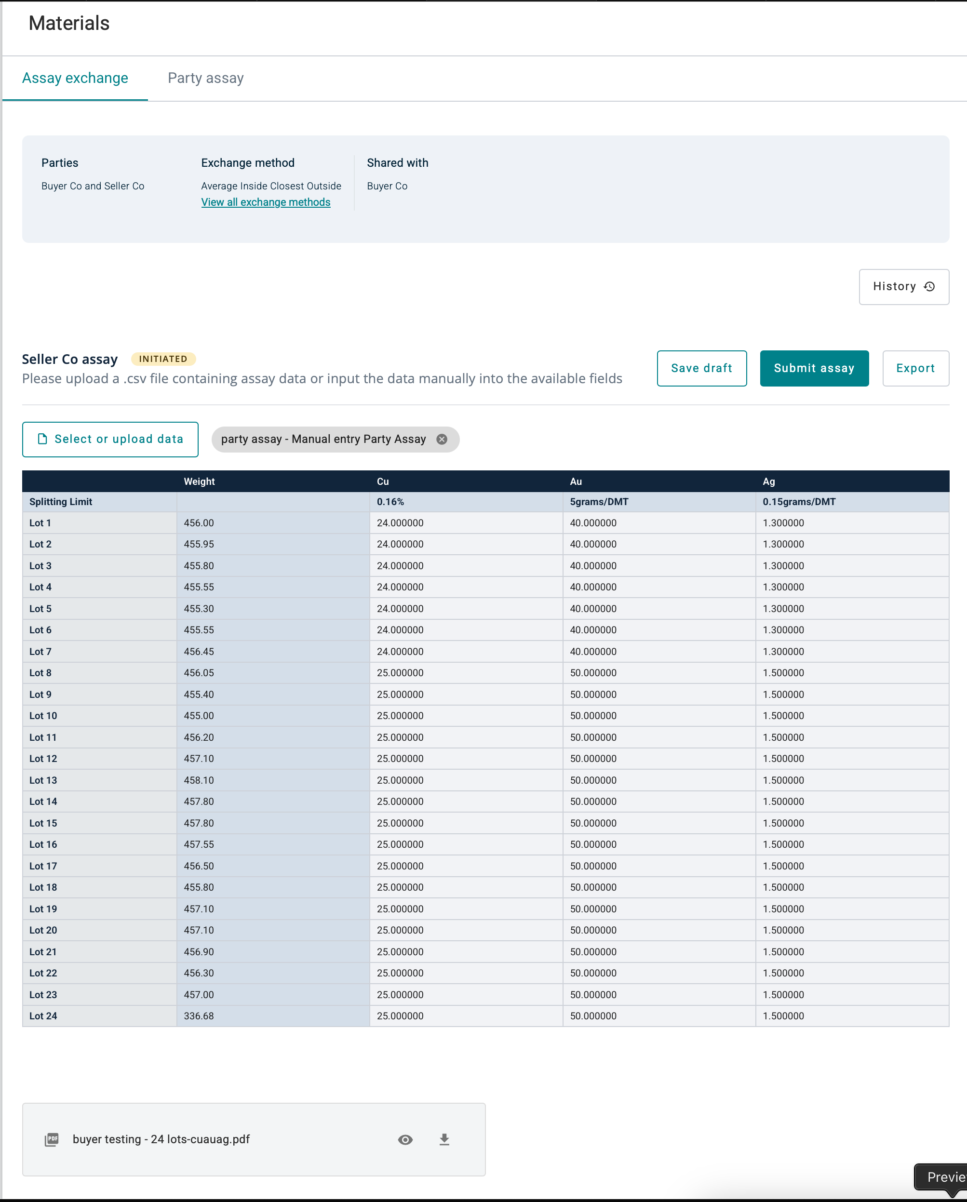
Task: Preview the PDF with eye icon
Action: [405, 1139]
